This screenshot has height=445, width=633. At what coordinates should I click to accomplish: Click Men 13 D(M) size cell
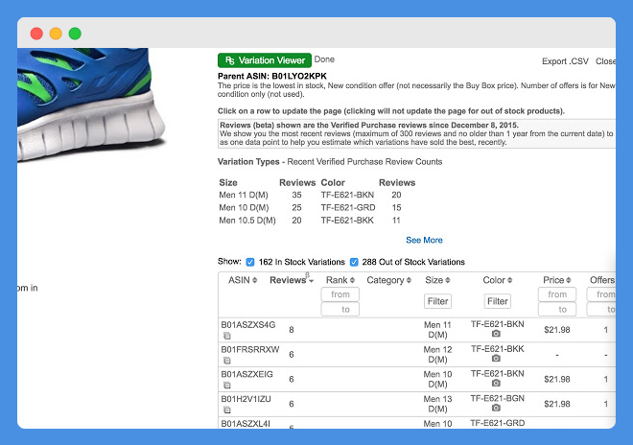(437, 404)
